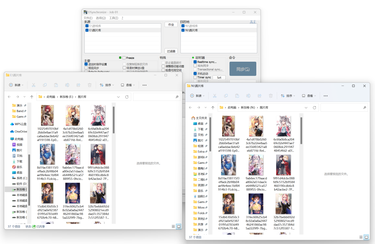
Task: Click Paste icon in E:\图片库 window toolbar
Action: [56, 85]
